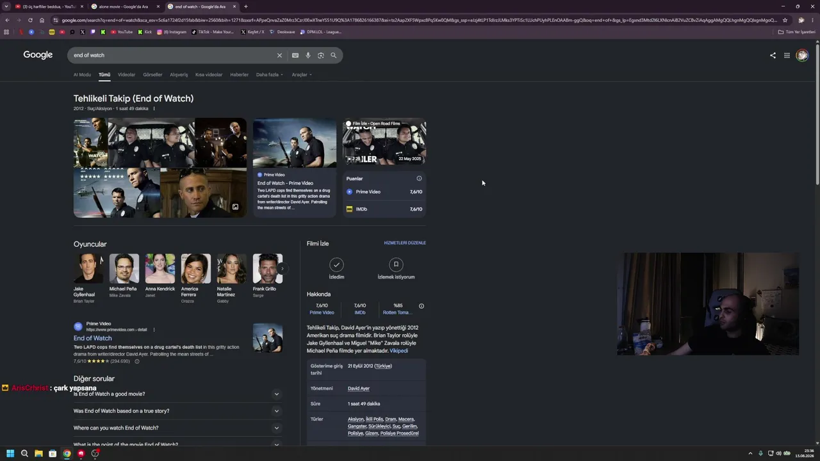Switch to Chrome in the taskbar
This screenshot has width=820, height=461.
point(67,453)
